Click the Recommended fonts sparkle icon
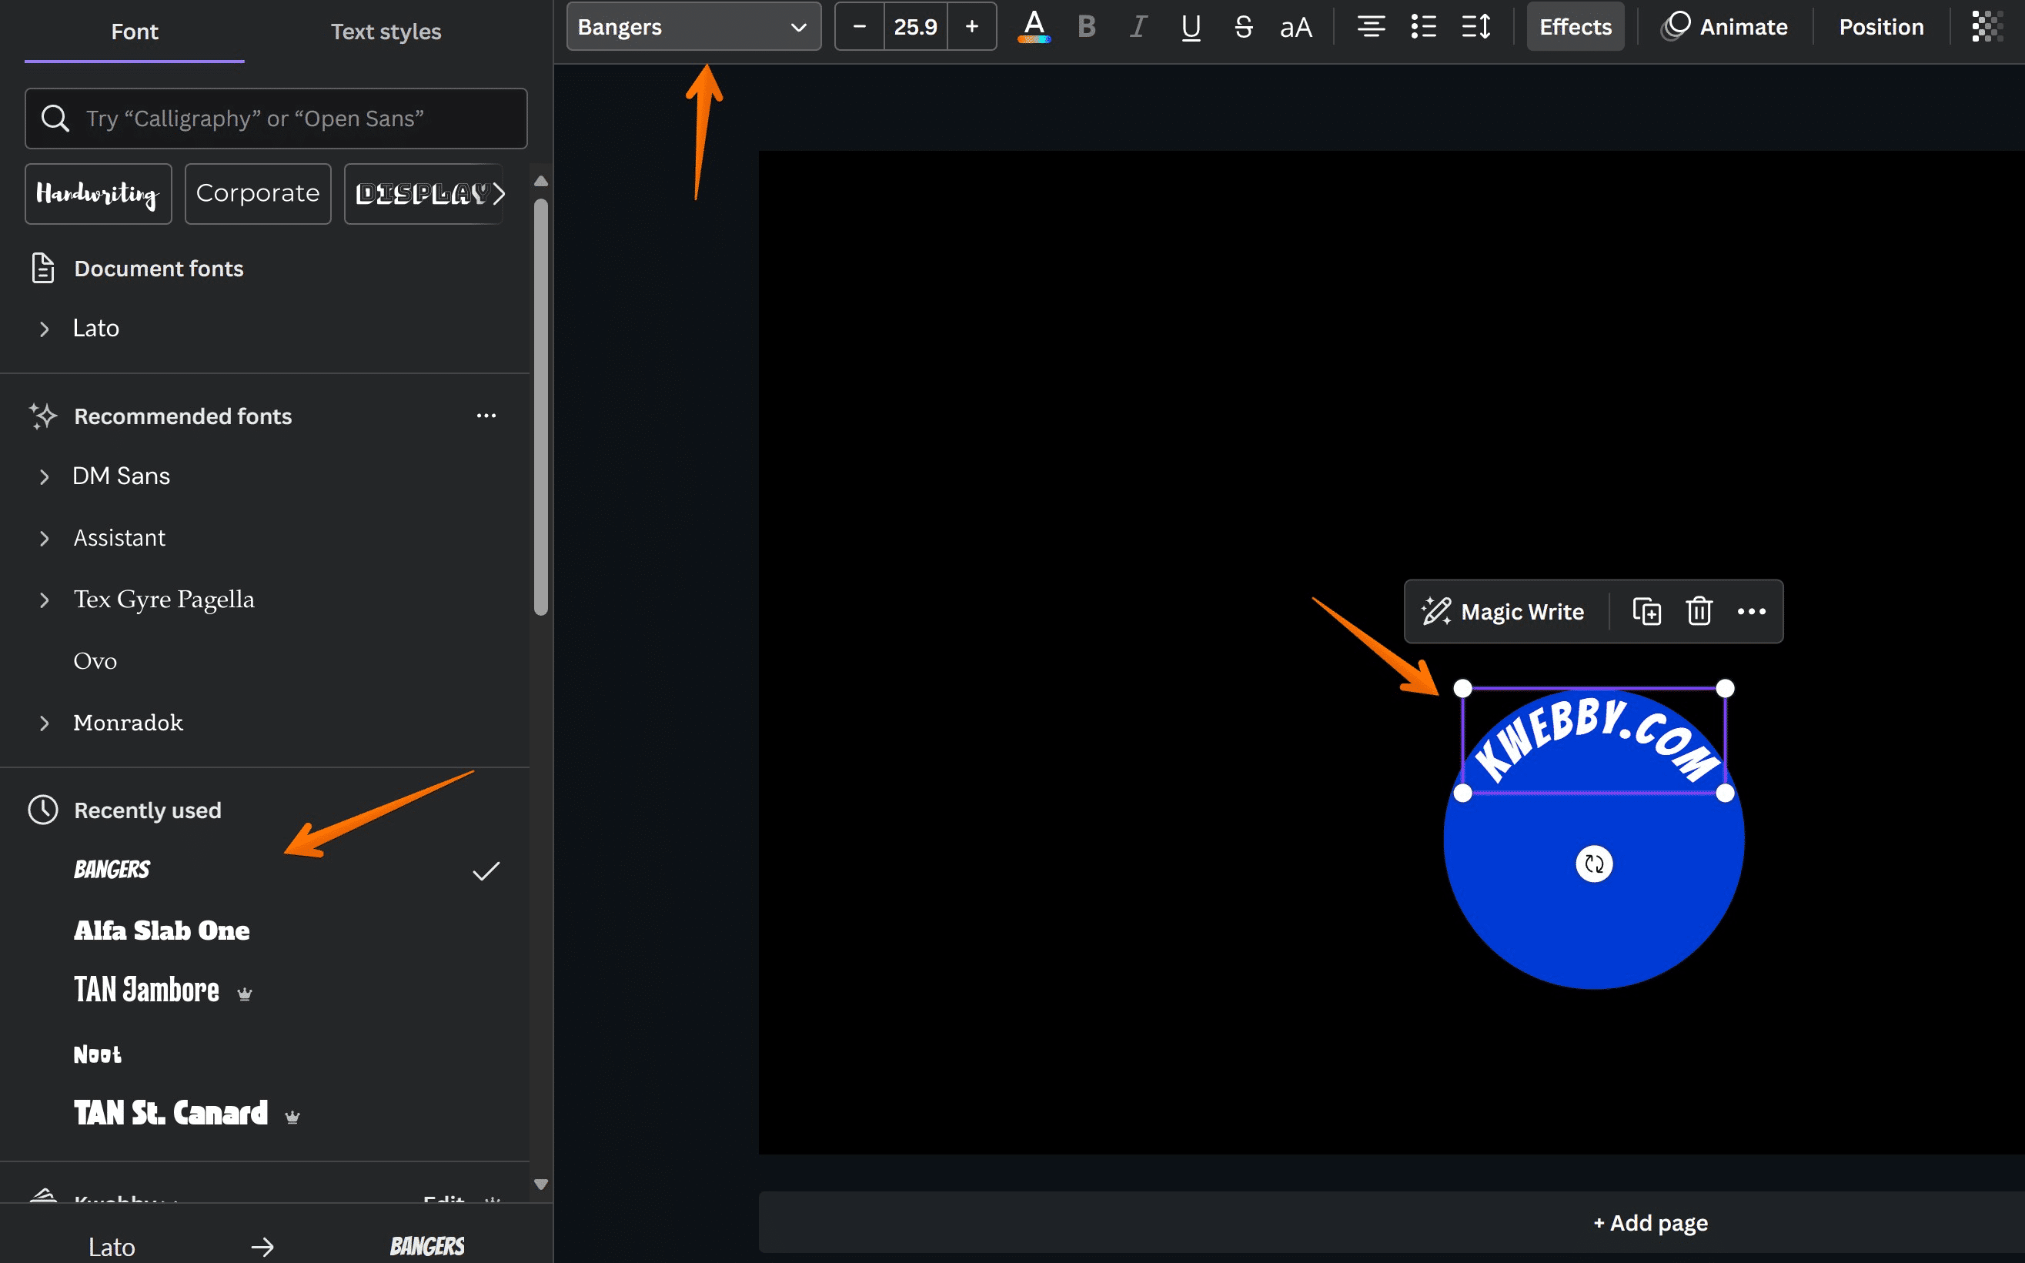 [x=43, y=416]
